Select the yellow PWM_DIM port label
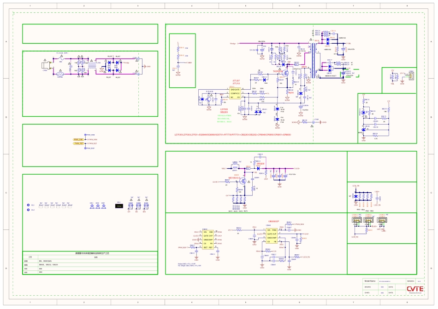 pyautogui.click(x=77, y=139)
